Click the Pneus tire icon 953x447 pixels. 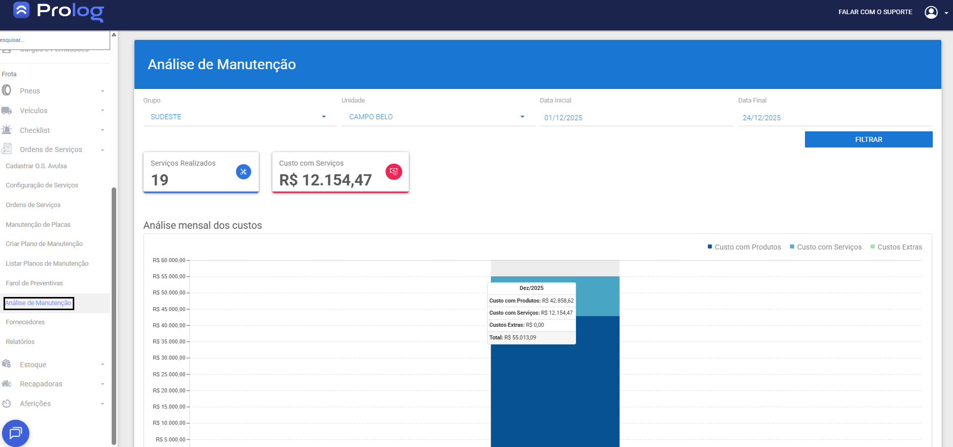pyautogui.click(x=7, y=90)
